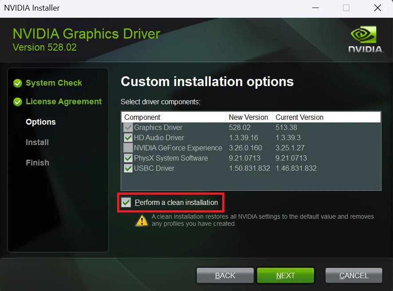Click the NVIDIA GeForce Experience checkbox
Viewport: 393px width, 291px height.
pyautogui.click(x=129, y=148)
